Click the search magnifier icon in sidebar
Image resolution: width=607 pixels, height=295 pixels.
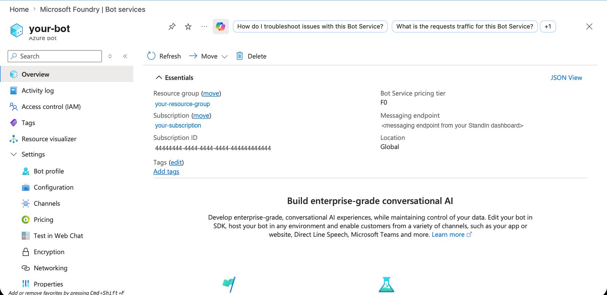coord(14,56)
